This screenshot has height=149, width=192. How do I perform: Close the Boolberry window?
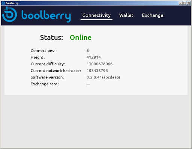click(x=189, y=3)
